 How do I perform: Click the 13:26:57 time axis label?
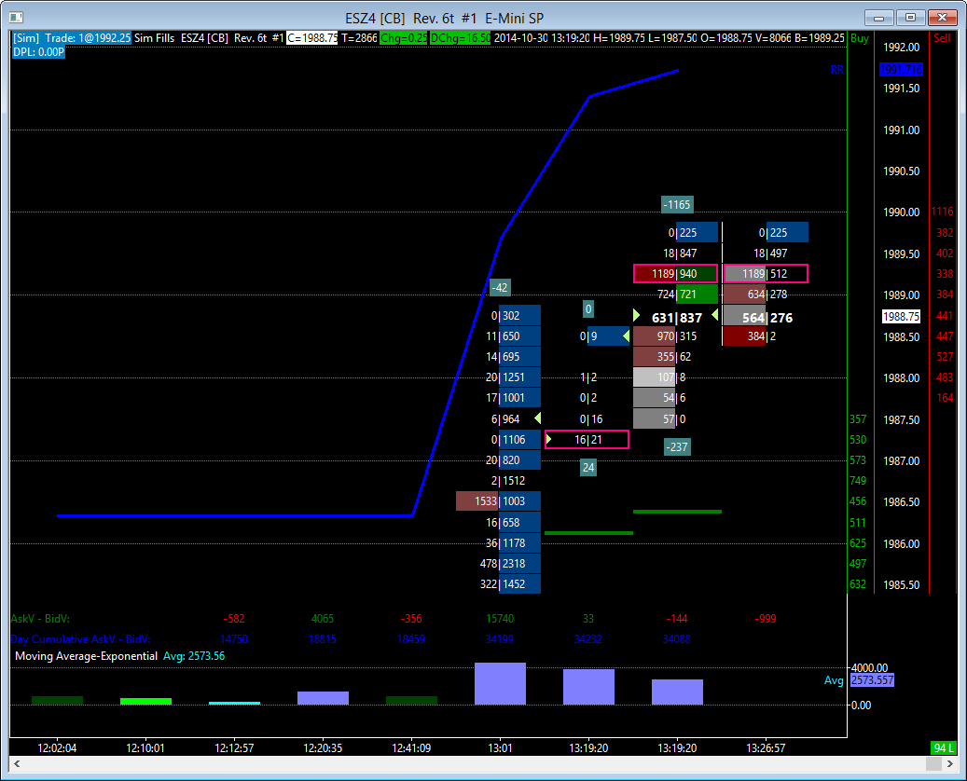tap(766, 747)
